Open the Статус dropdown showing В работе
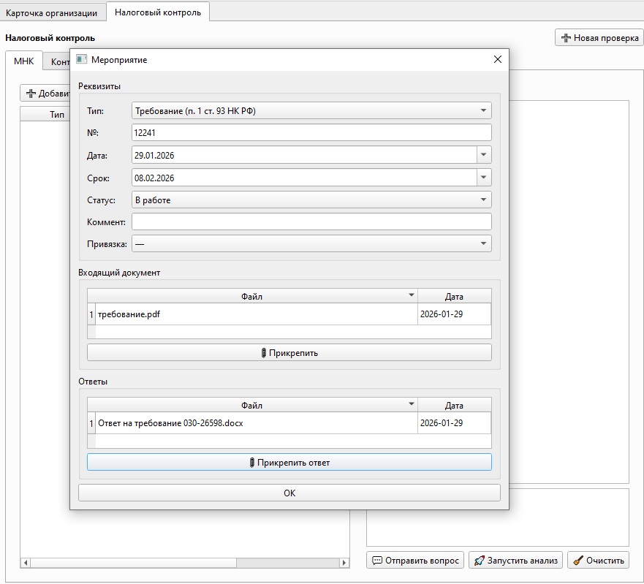 [x=483, y=200]
